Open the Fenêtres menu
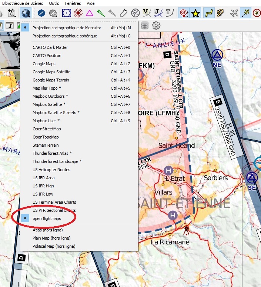 (73, 3)
